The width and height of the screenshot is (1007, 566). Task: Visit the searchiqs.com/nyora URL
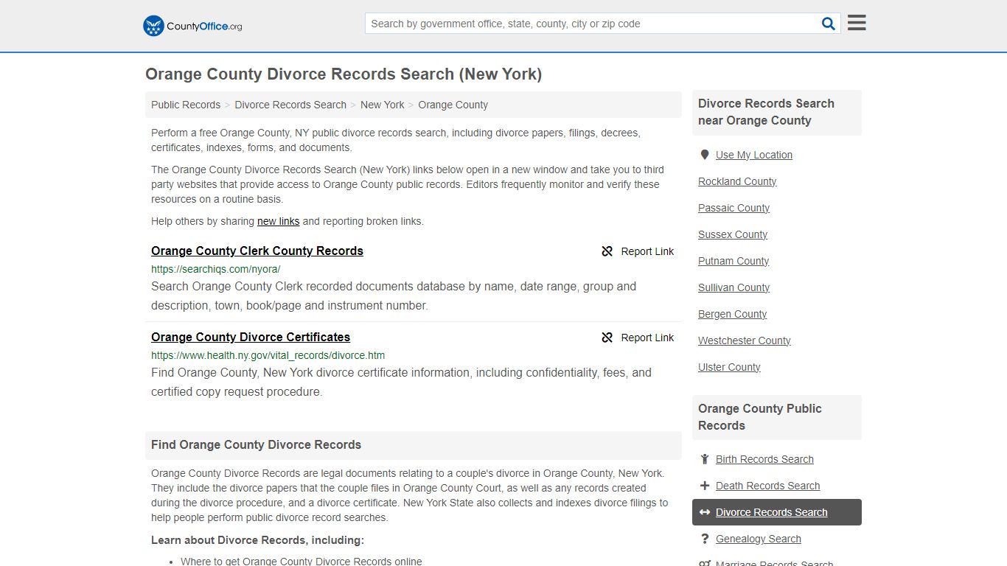coord(216,269)
